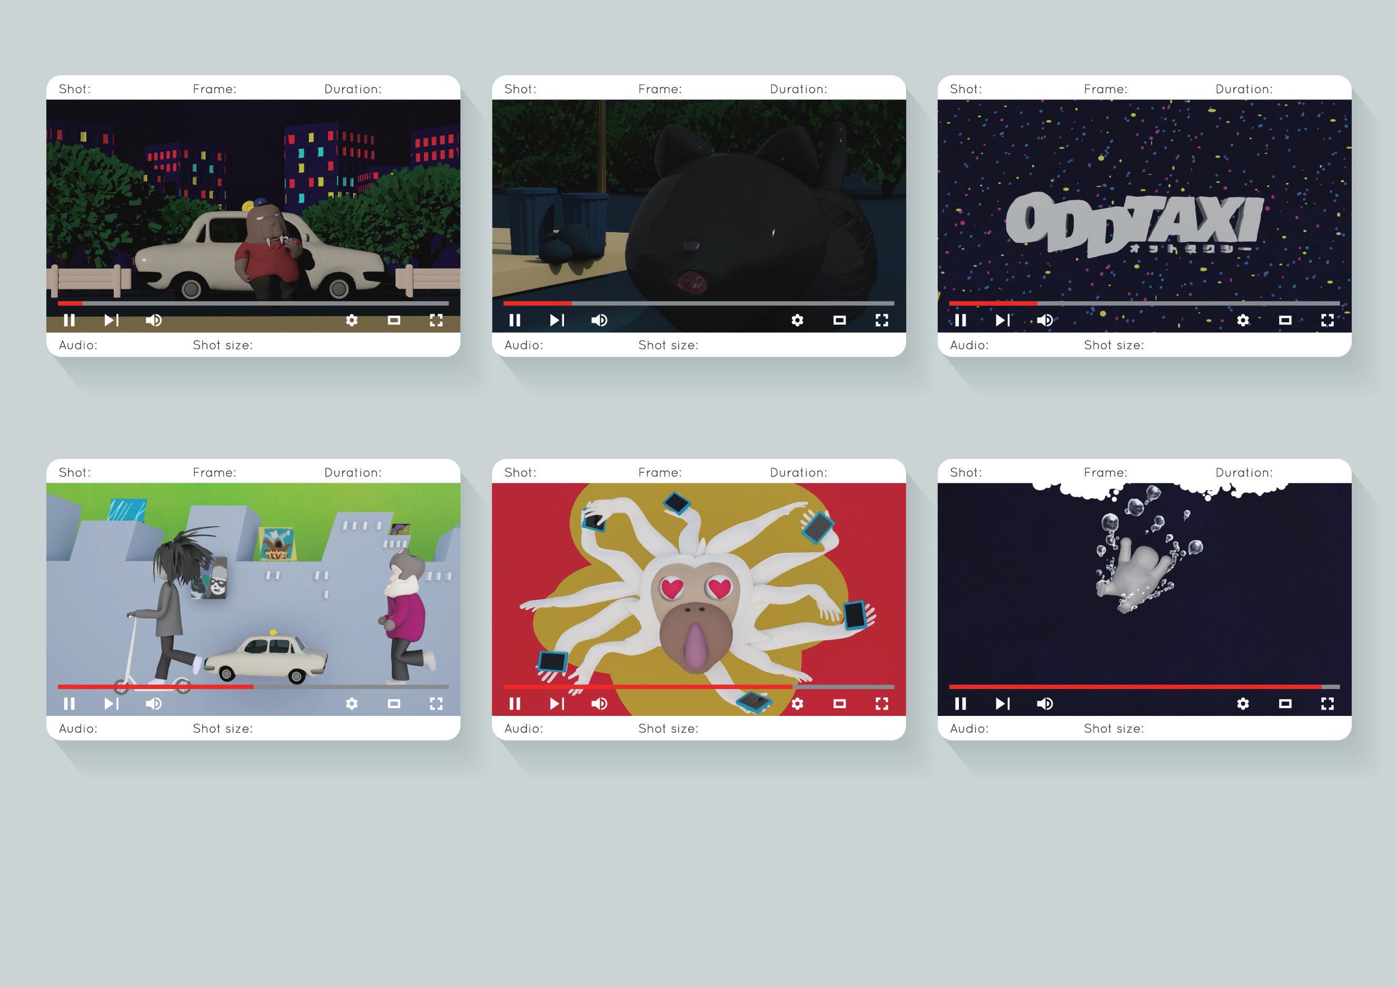The width and height of the screenshot is (1397, 987).
Task: Toggle theater mode on heart-eyed monkey video
Action: coord(840,704)
